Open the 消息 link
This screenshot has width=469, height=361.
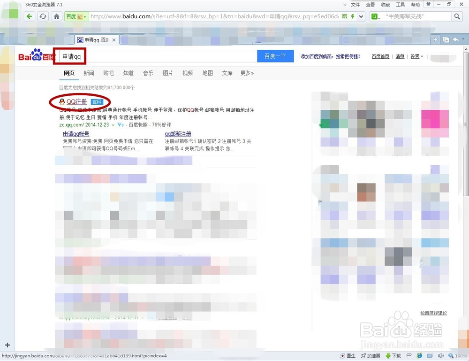coord(400,56)
